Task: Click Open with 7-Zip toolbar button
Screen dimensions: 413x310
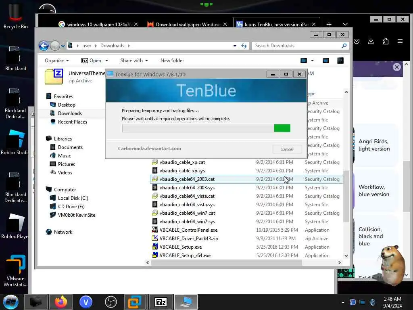Action: point(92,61)
